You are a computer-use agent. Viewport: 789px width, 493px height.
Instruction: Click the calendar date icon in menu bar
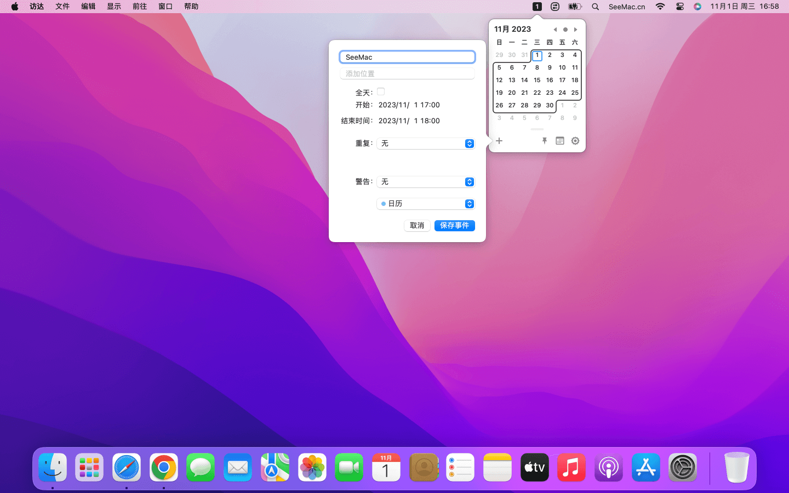tap(537, 7)
